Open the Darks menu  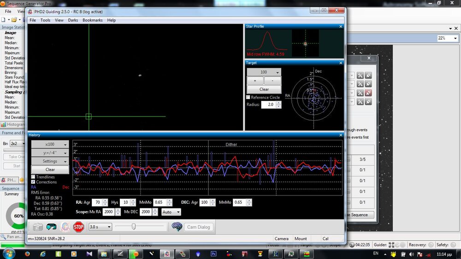pyautogui.click(x=73, y=20)
